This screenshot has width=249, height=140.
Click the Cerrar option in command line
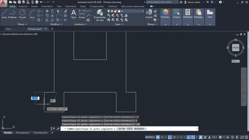tap(122, 129)
